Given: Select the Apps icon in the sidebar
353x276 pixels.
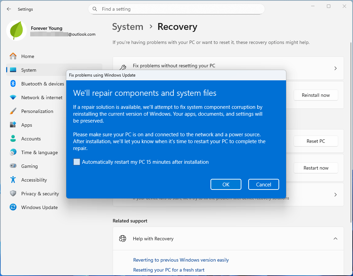Looking at the screenshot, I should click(14, 125).
